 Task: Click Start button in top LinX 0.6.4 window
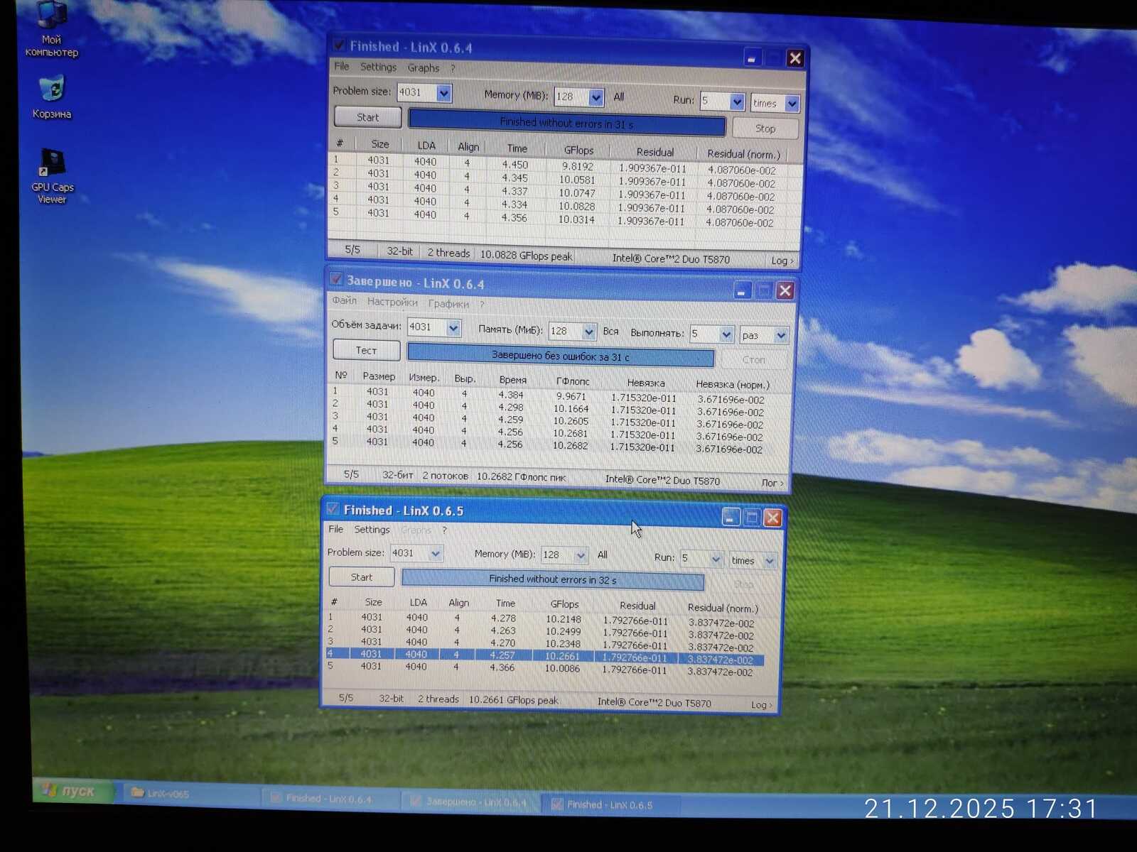point(367,117)
